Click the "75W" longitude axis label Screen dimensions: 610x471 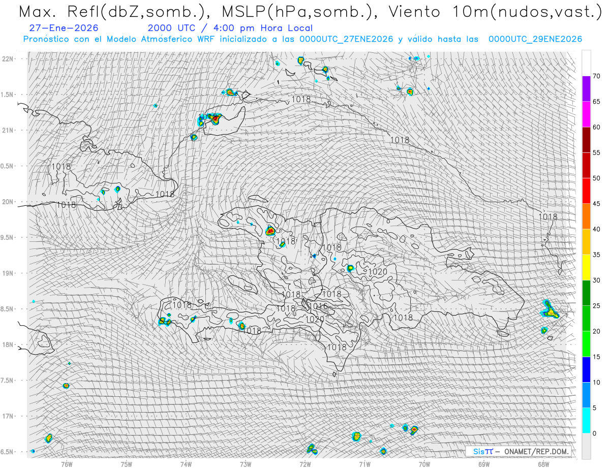click(127, 464)
